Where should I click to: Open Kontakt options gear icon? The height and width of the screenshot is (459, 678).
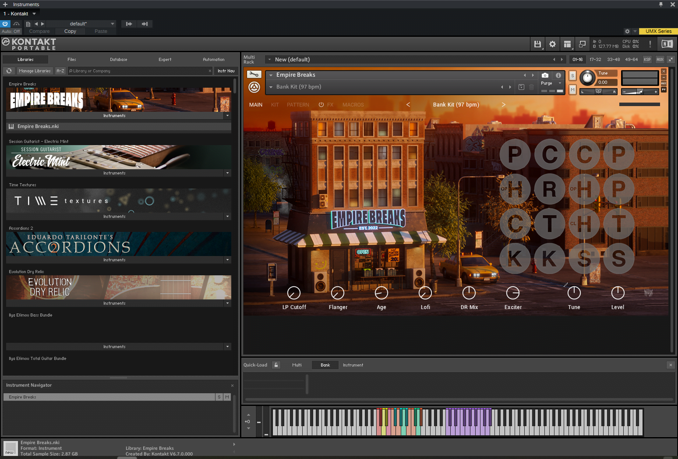point(552,44)
